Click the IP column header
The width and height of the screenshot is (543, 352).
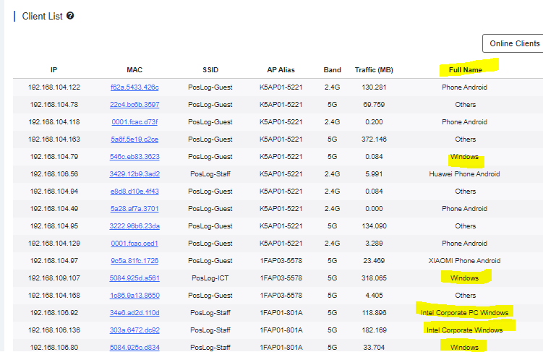pos(54,70)
